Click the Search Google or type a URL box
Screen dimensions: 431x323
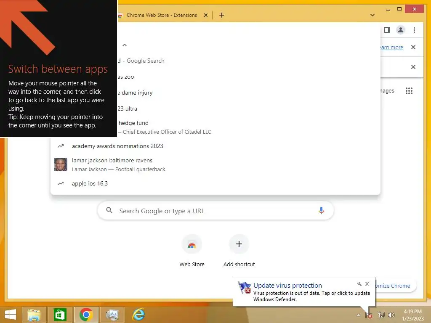tap(215, 211)
